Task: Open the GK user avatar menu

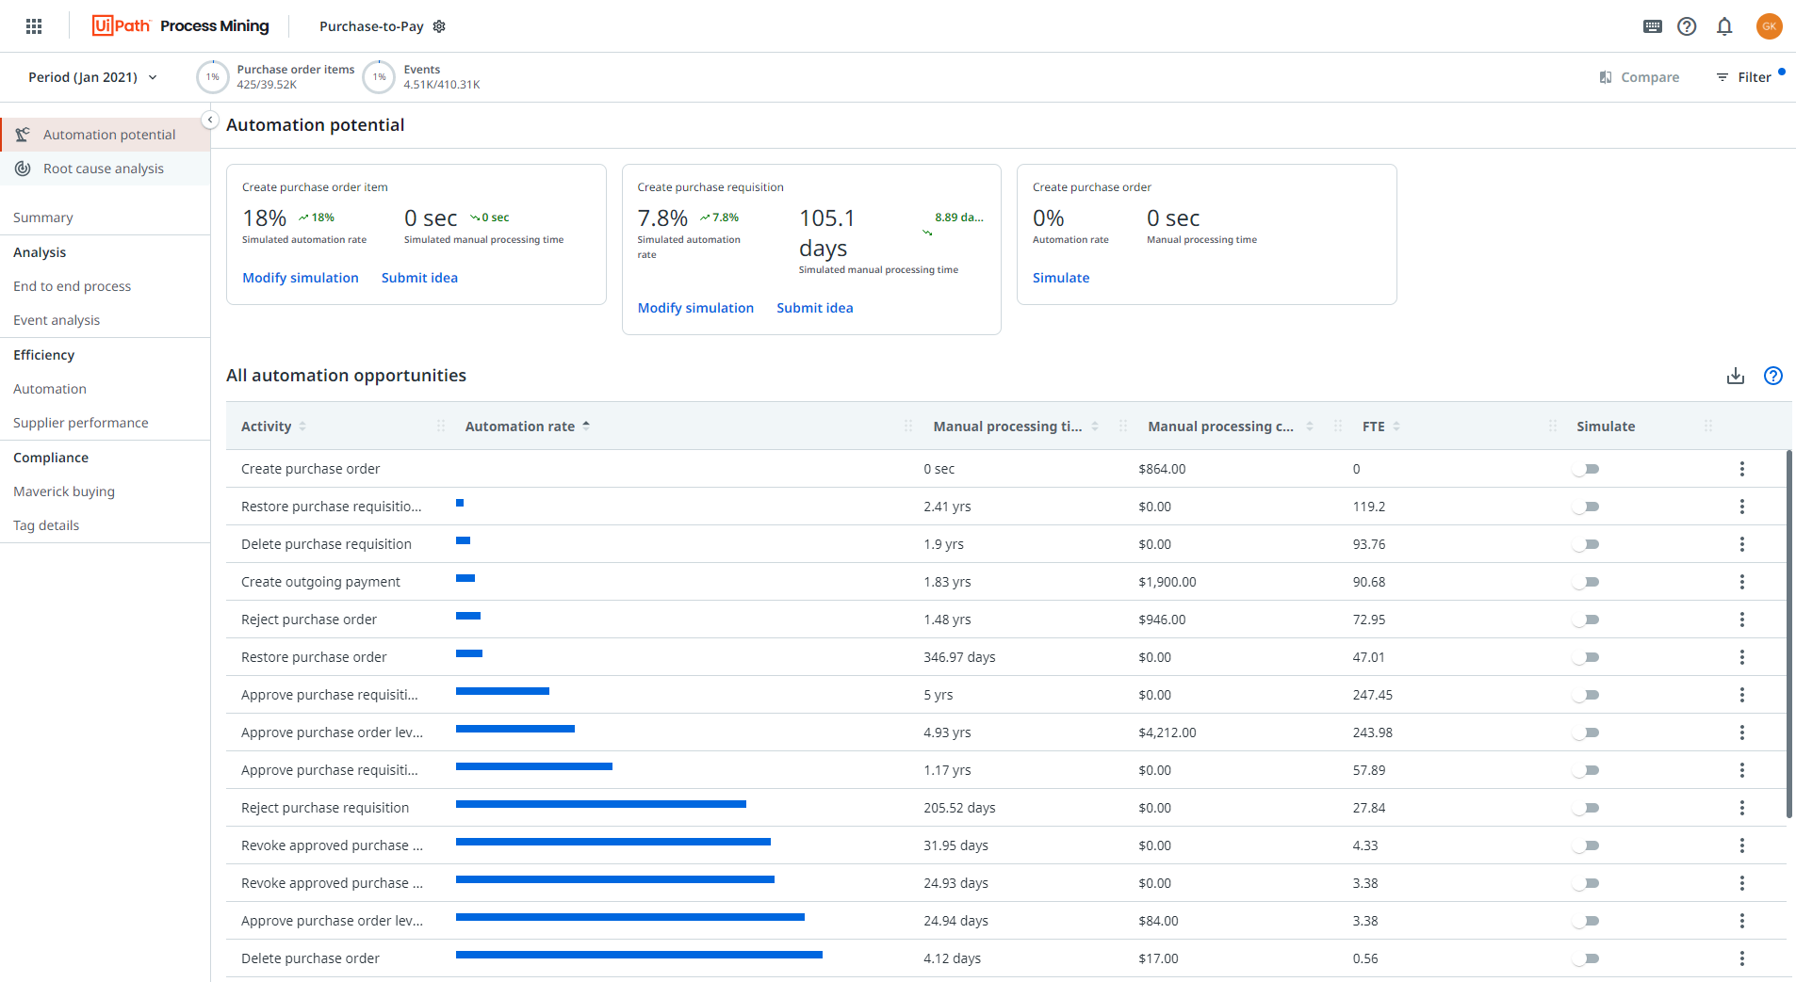Action: (x=1769, y=26)
